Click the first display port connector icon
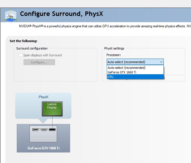The image size is (191, 163). click(36, 129)
